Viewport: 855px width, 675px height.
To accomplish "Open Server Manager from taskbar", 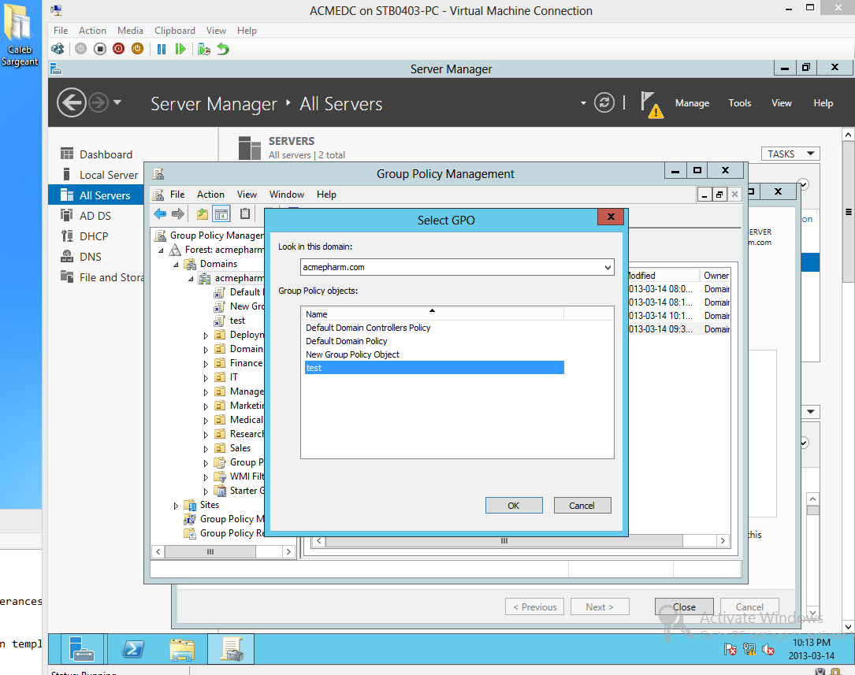I will coord(80,649).
